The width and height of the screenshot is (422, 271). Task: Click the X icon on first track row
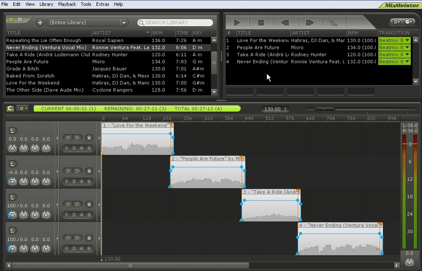tap(89, 138)
